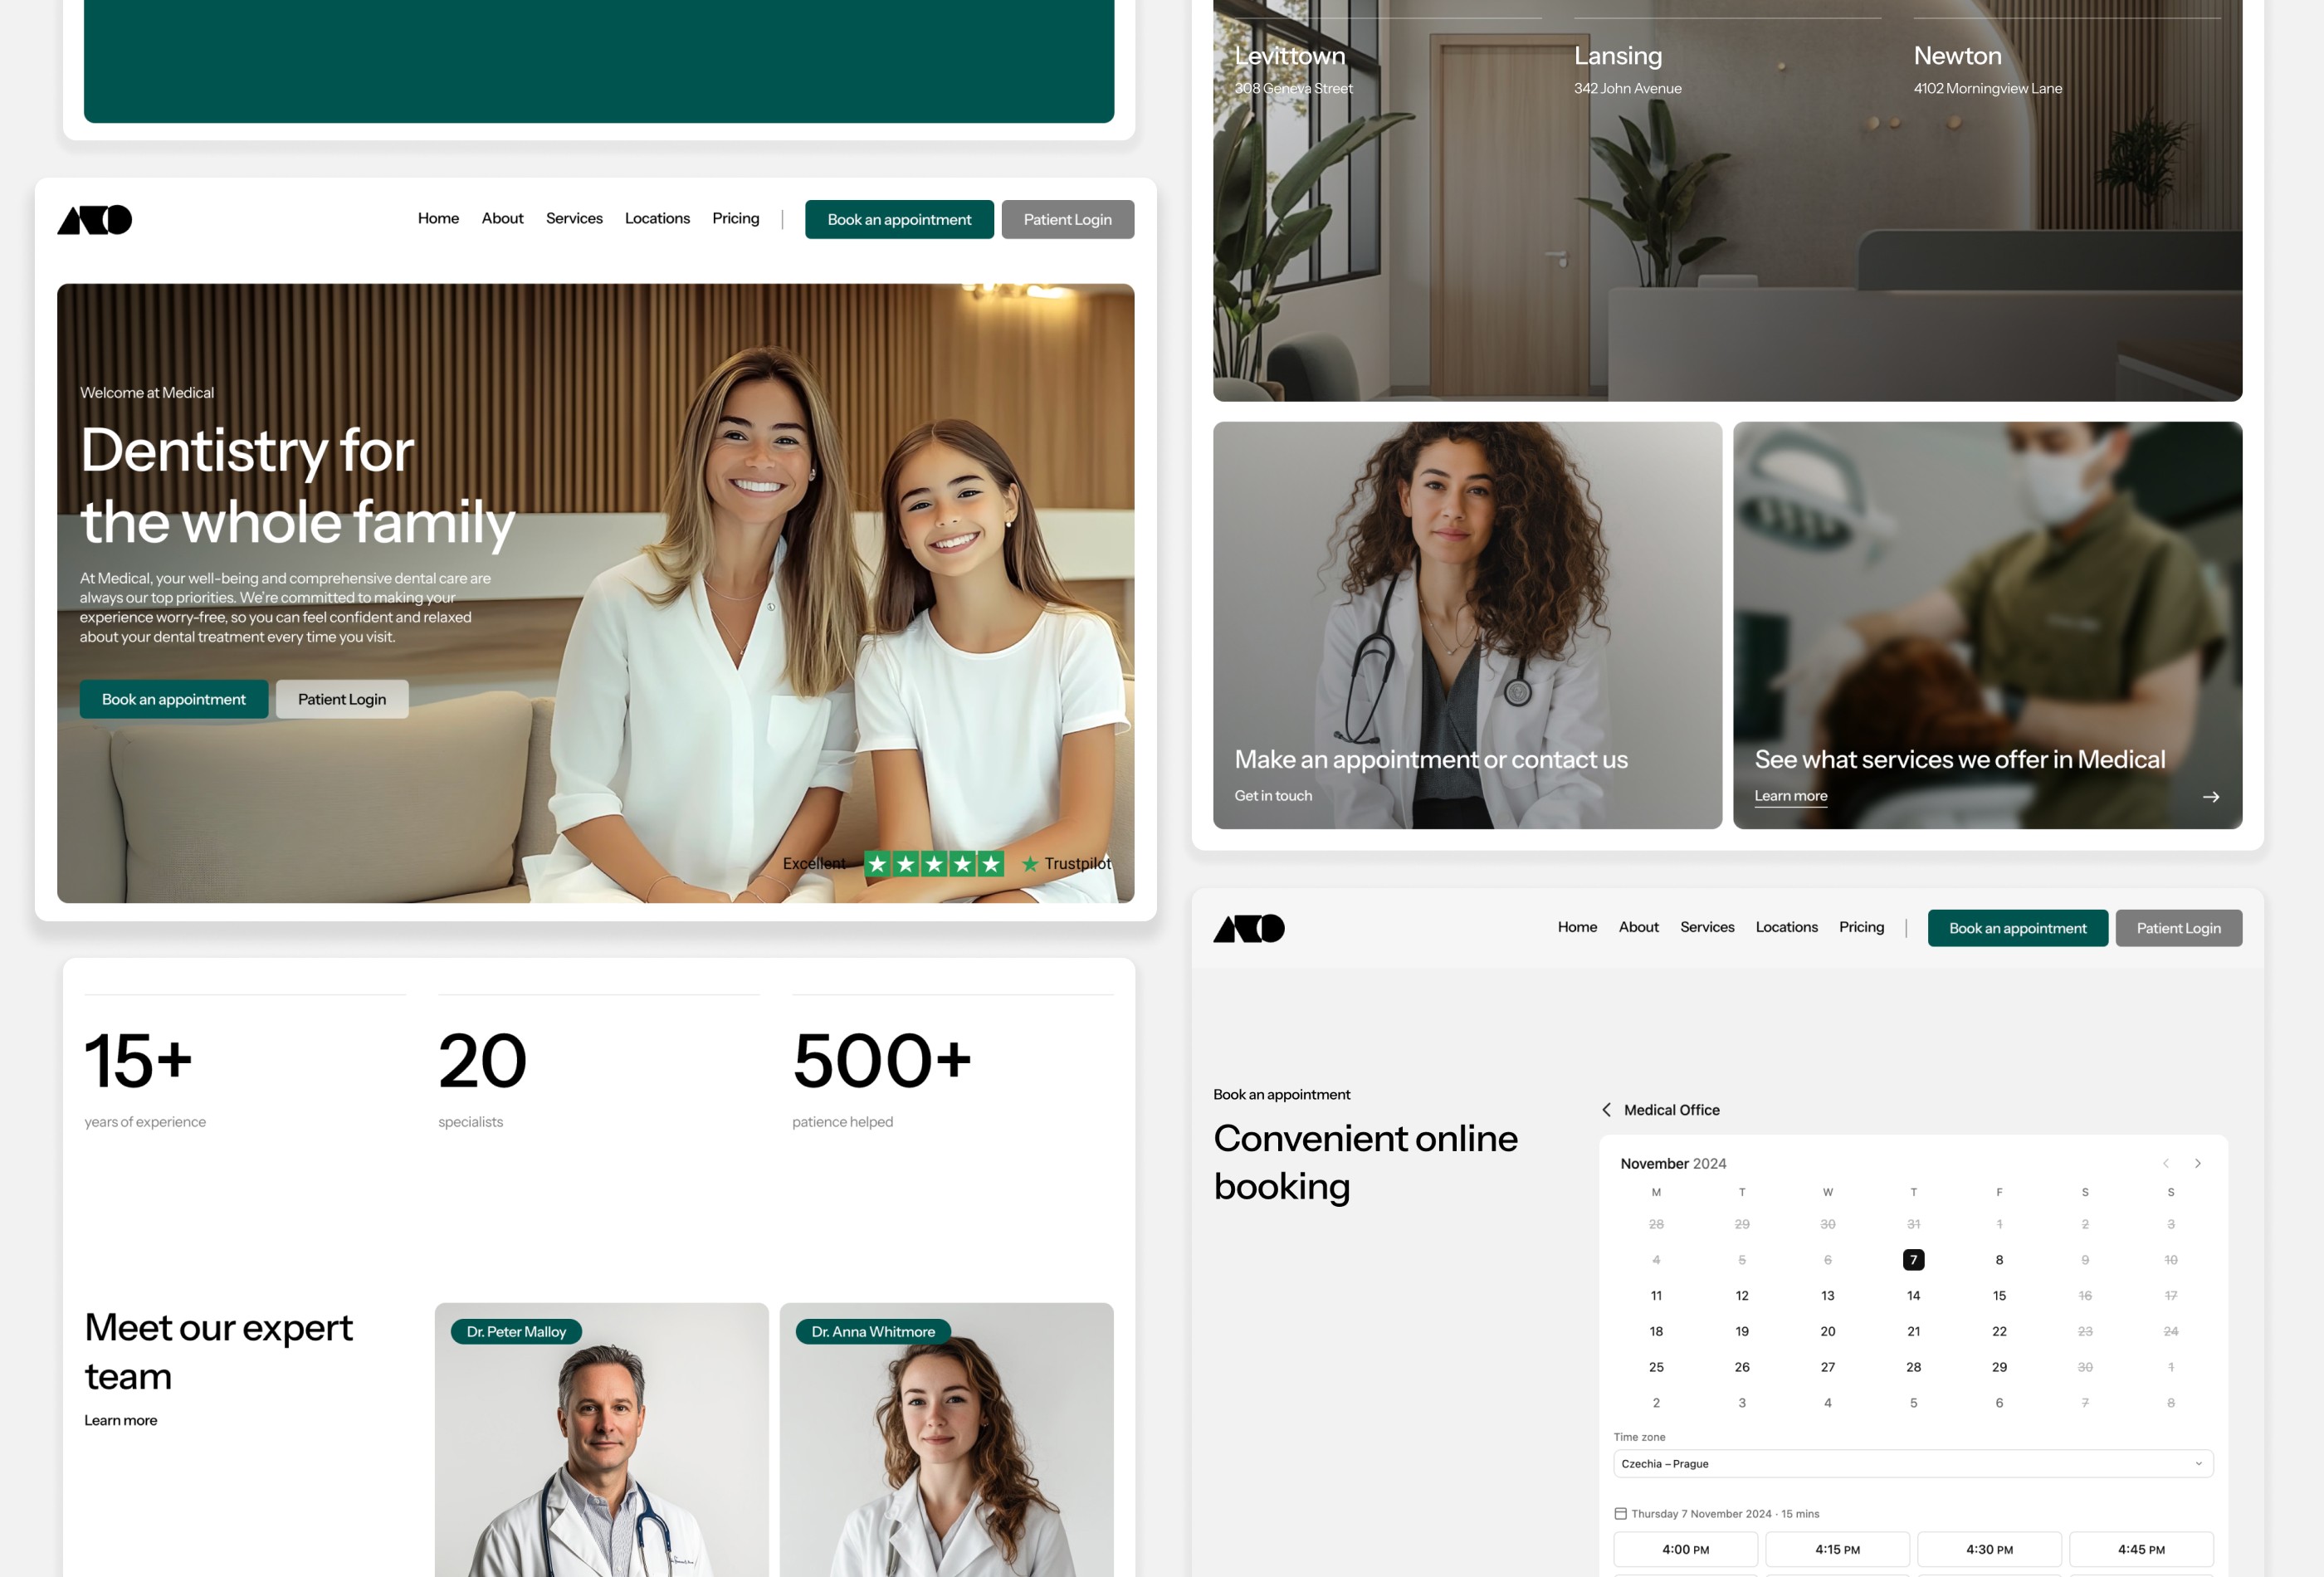Open the Locations navigation menu item
2324x1577 pixels.
click(657, 218)
